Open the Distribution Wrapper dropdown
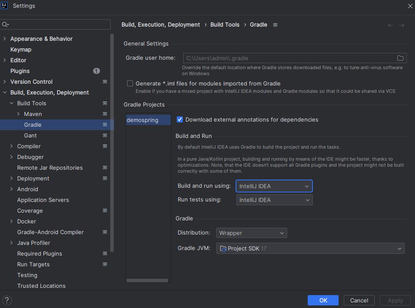Viewport: 415px width, 308px height. click(251, 233)
